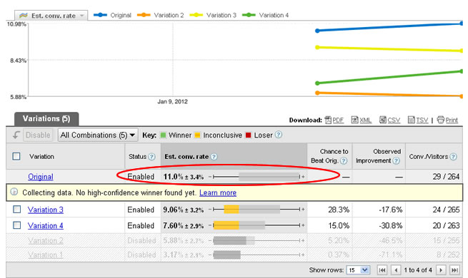Tick the Variation 4 checkbox
The height and width of the screenshot is (278, 468).
pos(16,225)
